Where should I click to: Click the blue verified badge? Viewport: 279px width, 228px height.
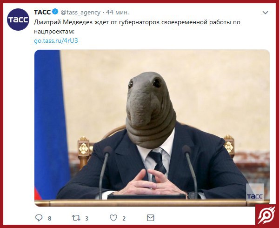click(x=55, y=12)
